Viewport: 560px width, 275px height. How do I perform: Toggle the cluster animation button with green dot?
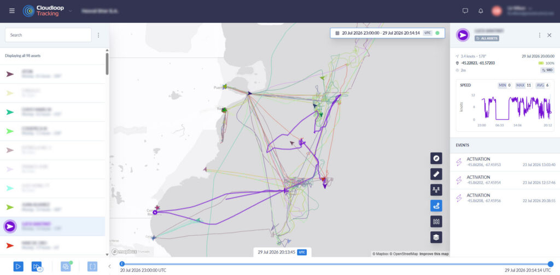[x=66, y=266]
